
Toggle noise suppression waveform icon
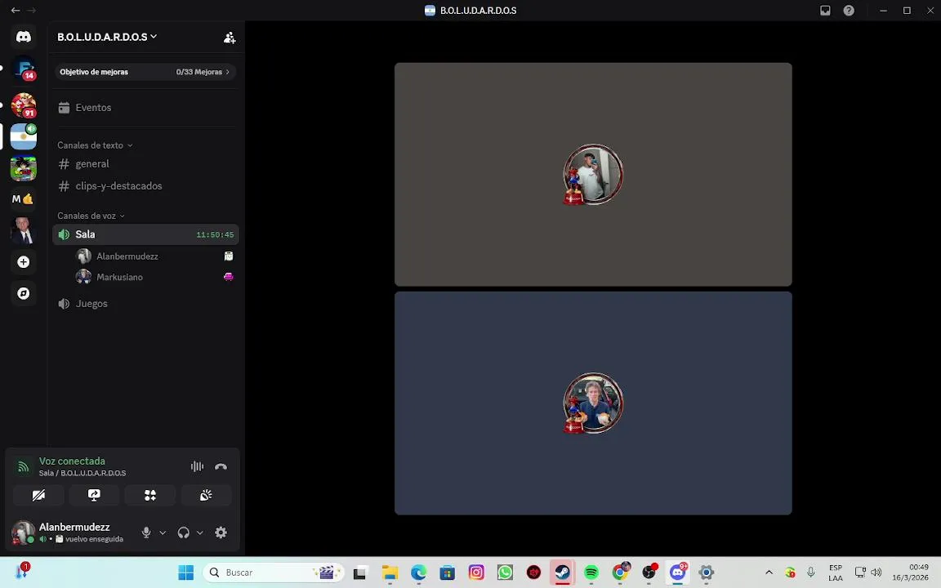click(197, 467)
